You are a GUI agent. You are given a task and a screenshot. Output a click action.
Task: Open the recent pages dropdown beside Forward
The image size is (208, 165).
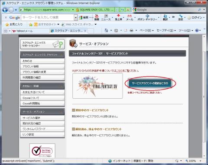coord(16,10)
